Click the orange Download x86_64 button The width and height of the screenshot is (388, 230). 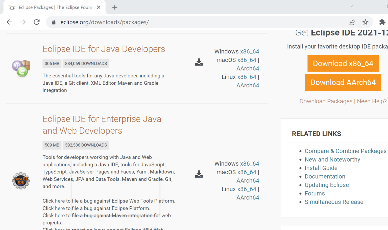343,63
